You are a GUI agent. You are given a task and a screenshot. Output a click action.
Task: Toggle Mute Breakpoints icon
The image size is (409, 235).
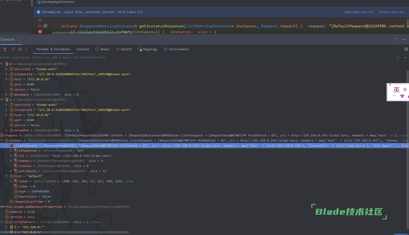(20, 49)
